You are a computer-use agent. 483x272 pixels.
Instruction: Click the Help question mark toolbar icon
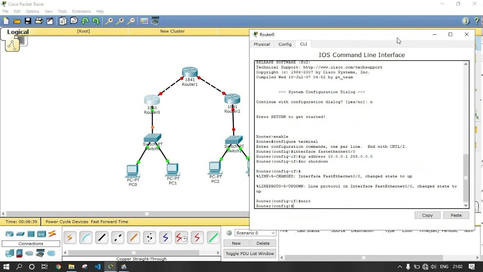click(x=477, y=21)
